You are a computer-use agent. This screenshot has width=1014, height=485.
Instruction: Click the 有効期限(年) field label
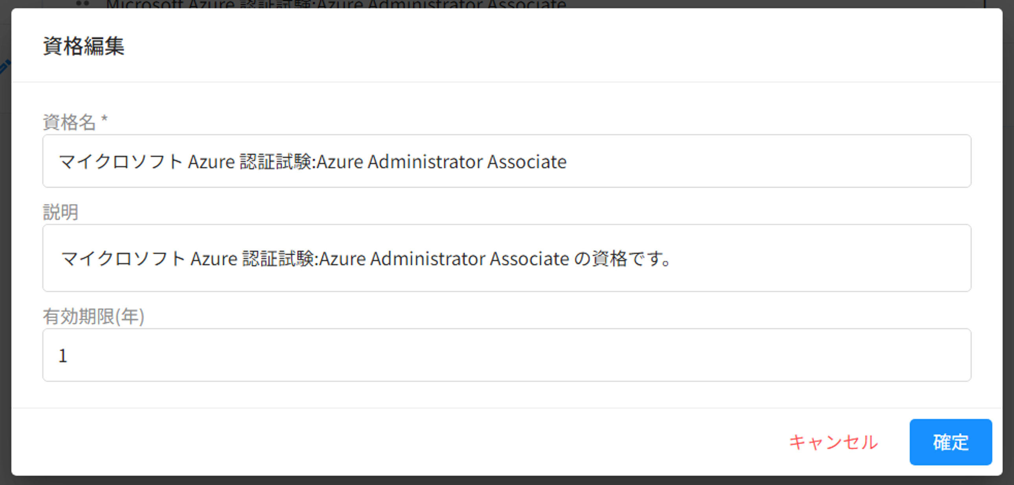(93, 316)
